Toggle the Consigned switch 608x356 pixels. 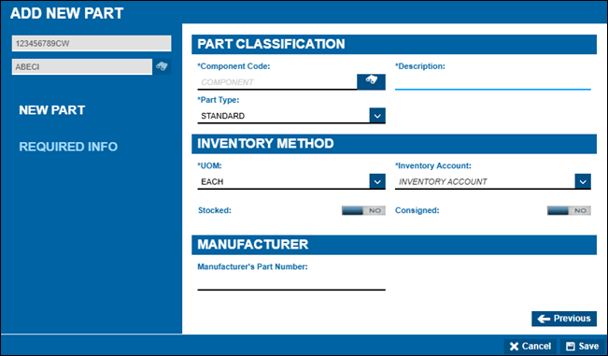pos(569,210)
